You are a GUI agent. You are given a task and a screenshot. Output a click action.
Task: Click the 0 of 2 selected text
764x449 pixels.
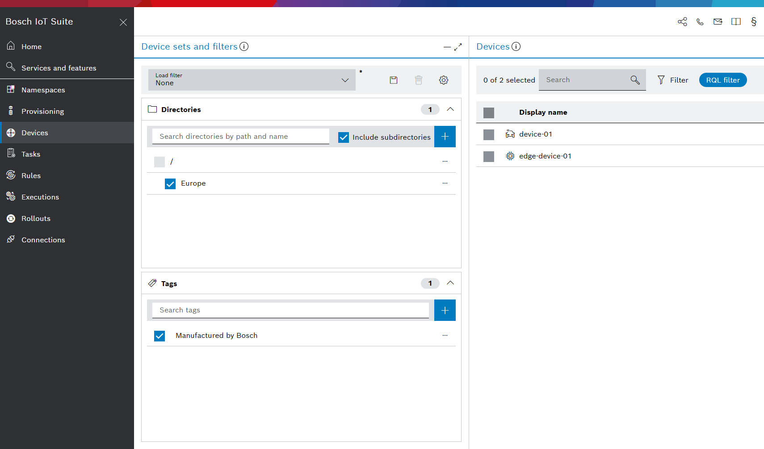[509, 80]
